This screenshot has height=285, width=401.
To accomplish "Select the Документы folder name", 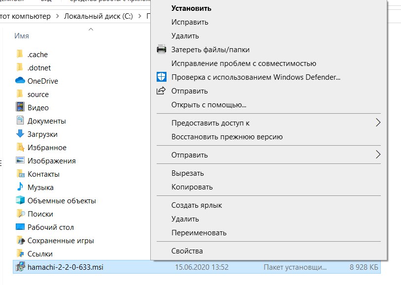I will pyautogui.click(x=46, y=121).
